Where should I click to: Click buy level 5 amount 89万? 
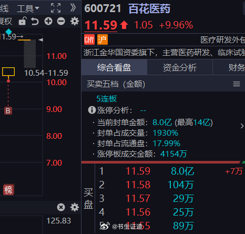click(183, 226)
